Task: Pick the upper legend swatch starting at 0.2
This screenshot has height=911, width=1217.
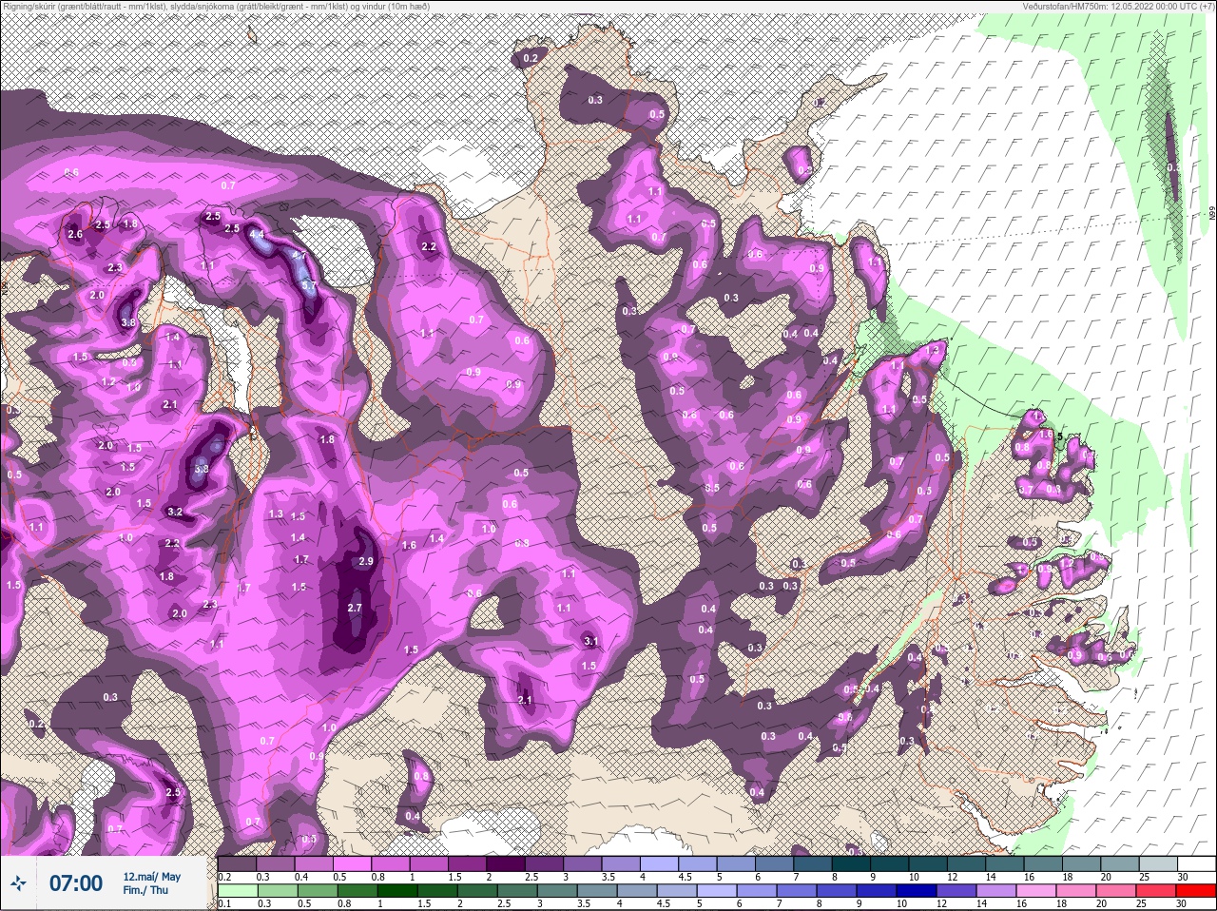Action: (x=237, y=863)
